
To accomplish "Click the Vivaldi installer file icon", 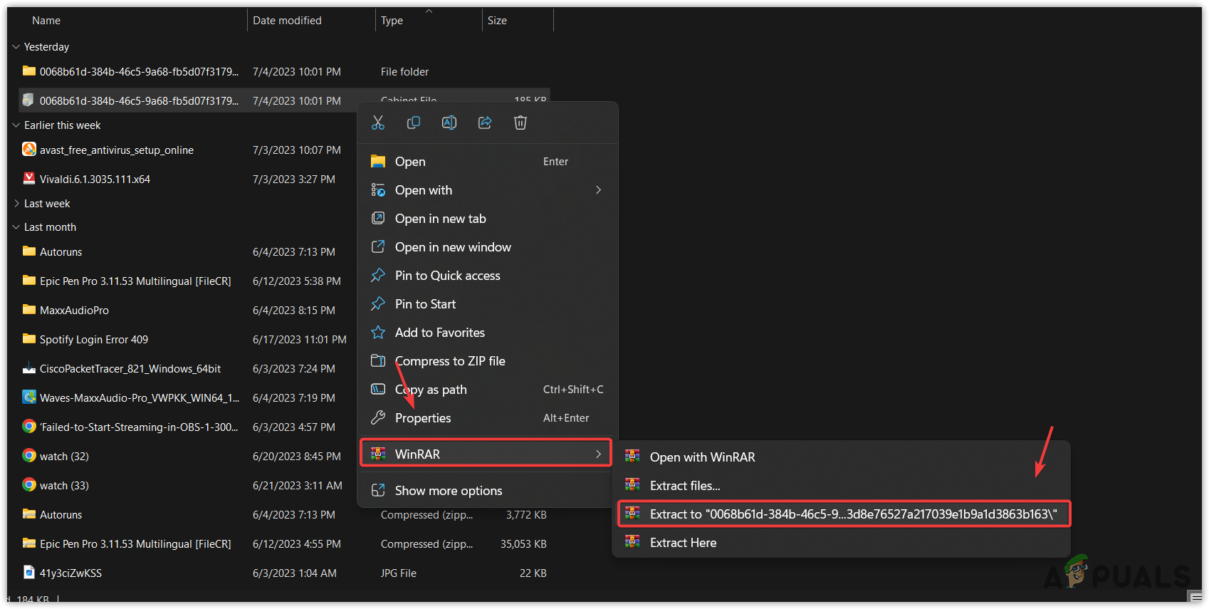I will (29, 179).
